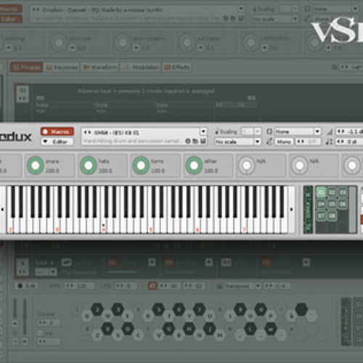363x363 pixels.
Task: Click the save preset disk icon in front window
Action: click(203, 141)
